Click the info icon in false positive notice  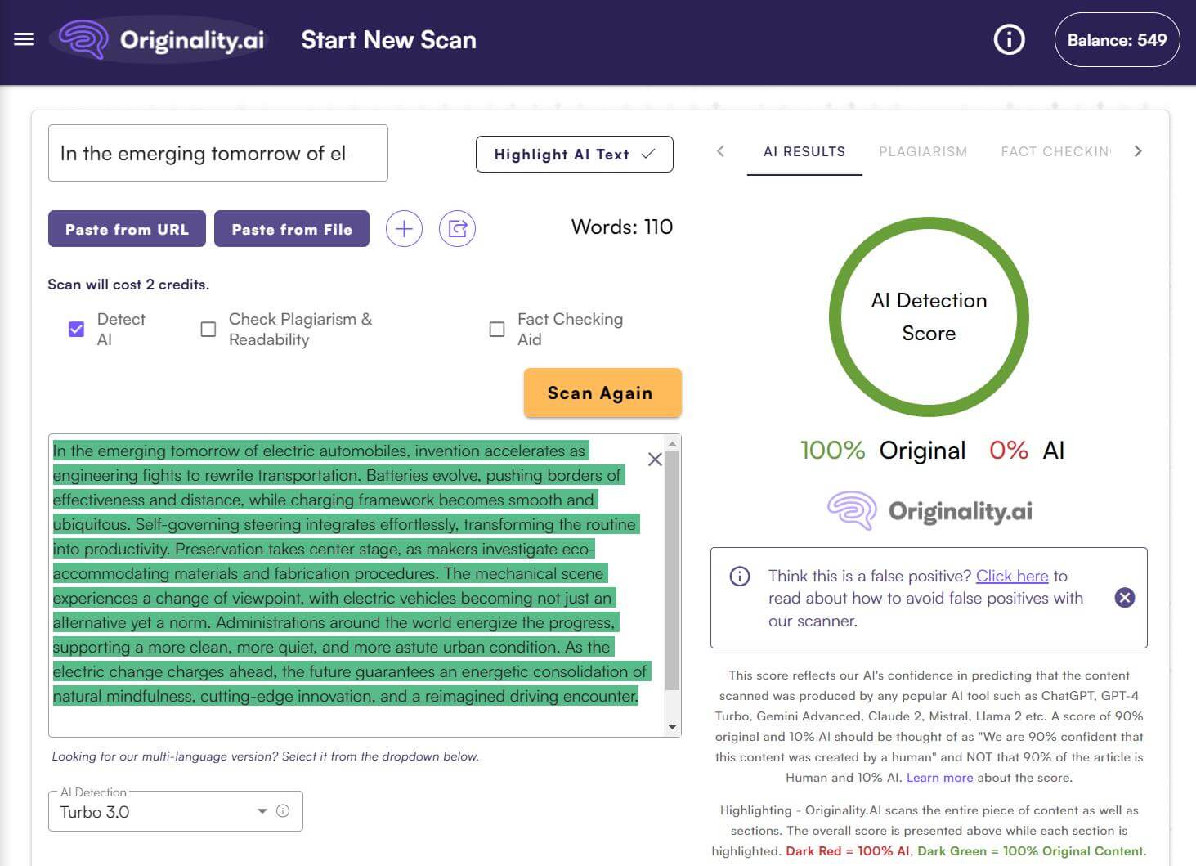pos(739,576)
